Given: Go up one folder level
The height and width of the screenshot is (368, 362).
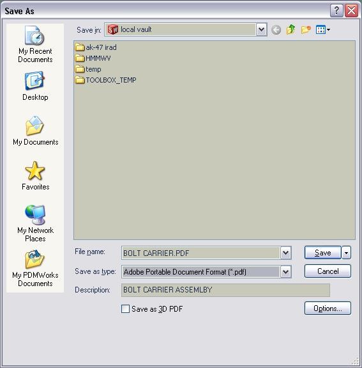Looking at the screenshot, I should 290,29.
